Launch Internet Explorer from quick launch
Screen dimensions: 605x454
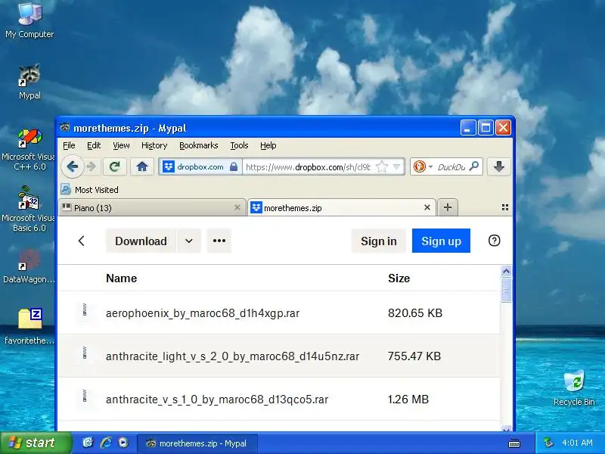click(106, 443)
